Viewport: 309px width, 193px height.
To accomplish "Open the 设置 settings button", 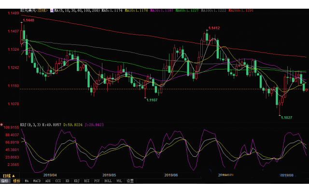I will (130, 181).
